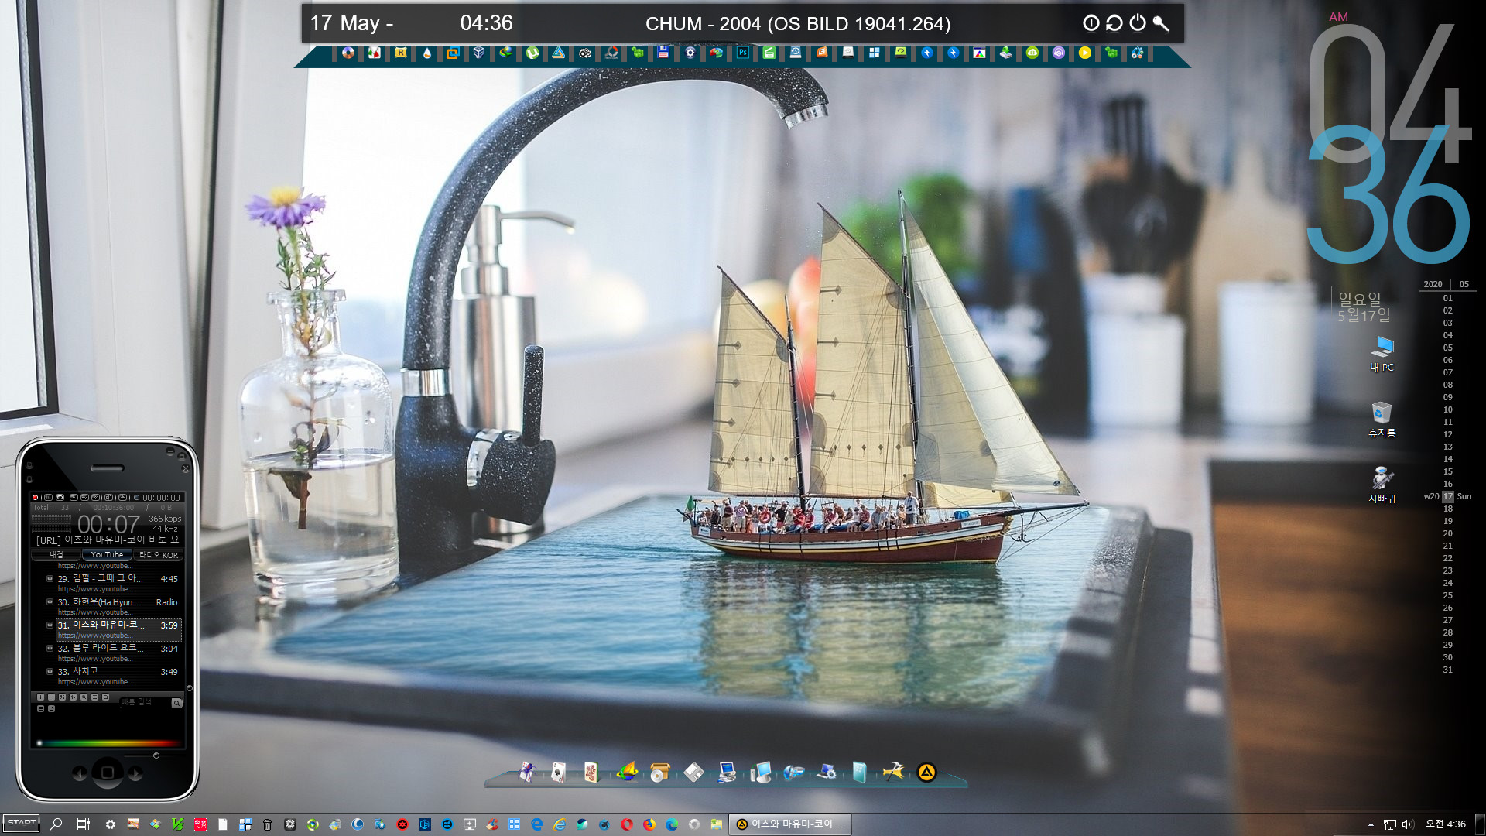Click the AIMP taskbar window 이즈와 마유미-코이
Image resolution: width=1486 pixels, height=836 pixels.
[790, 824]
